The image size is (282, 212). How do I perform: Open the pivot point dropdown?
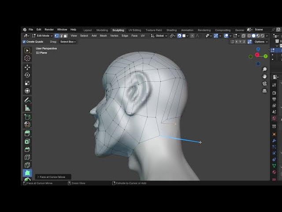[172, 36]
